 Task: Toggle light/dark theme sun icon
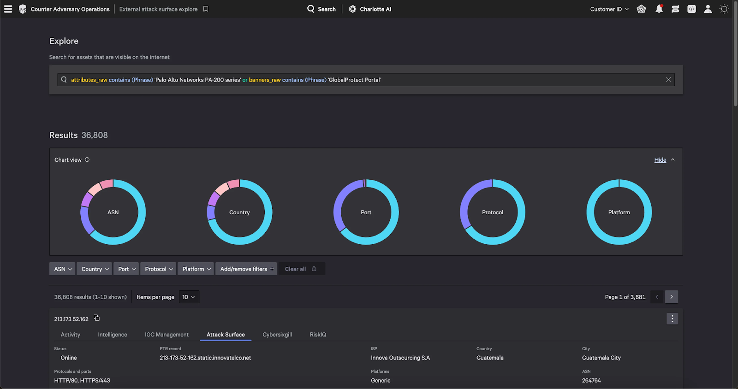point(724,9)
